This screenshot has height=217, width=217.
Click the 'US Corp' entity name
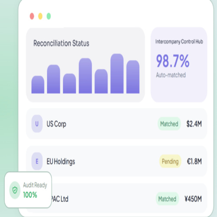(x=56, y=124)
